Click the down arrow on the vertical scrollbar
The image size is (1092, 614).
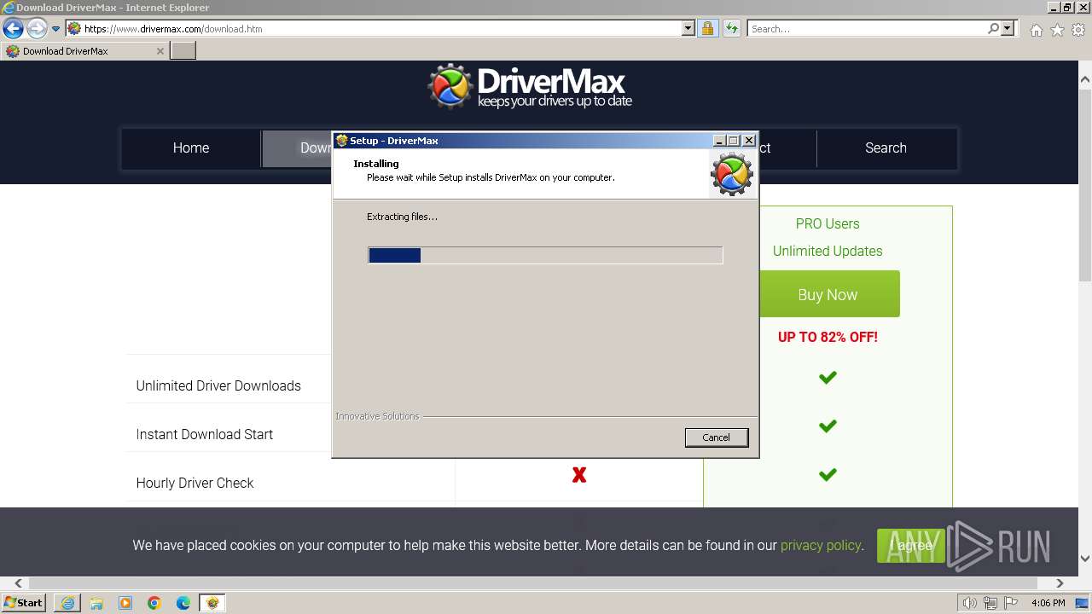pyautogui.click(x=1084, y=559)
